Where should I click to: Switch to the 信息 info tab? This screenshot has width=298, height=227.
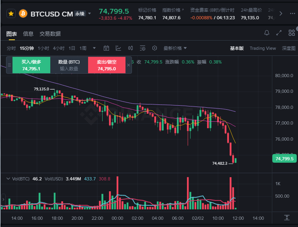(28, 34)
